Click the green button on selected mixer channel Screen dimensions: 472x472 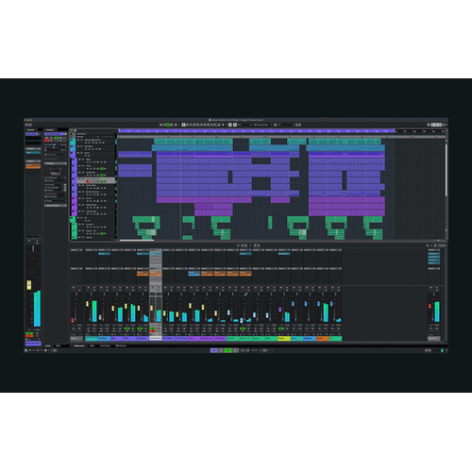click(x=153, y=329)
